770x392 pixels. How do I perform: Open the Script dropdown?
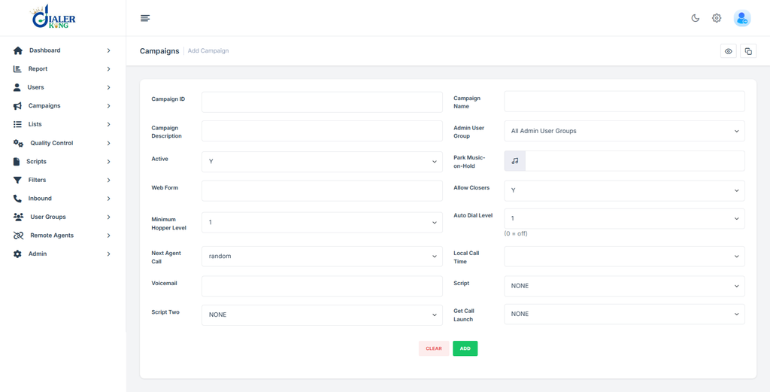624,286
